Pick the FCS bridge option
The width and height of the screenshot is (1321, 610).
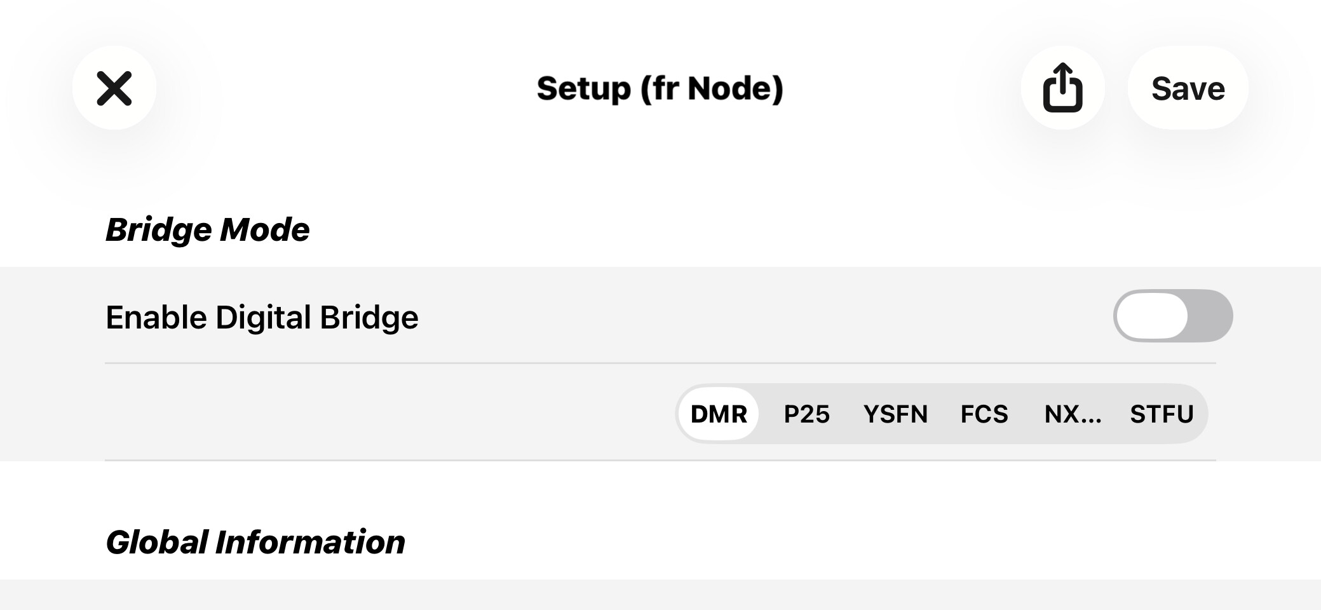pyautogui.click(x=984, y=414)
